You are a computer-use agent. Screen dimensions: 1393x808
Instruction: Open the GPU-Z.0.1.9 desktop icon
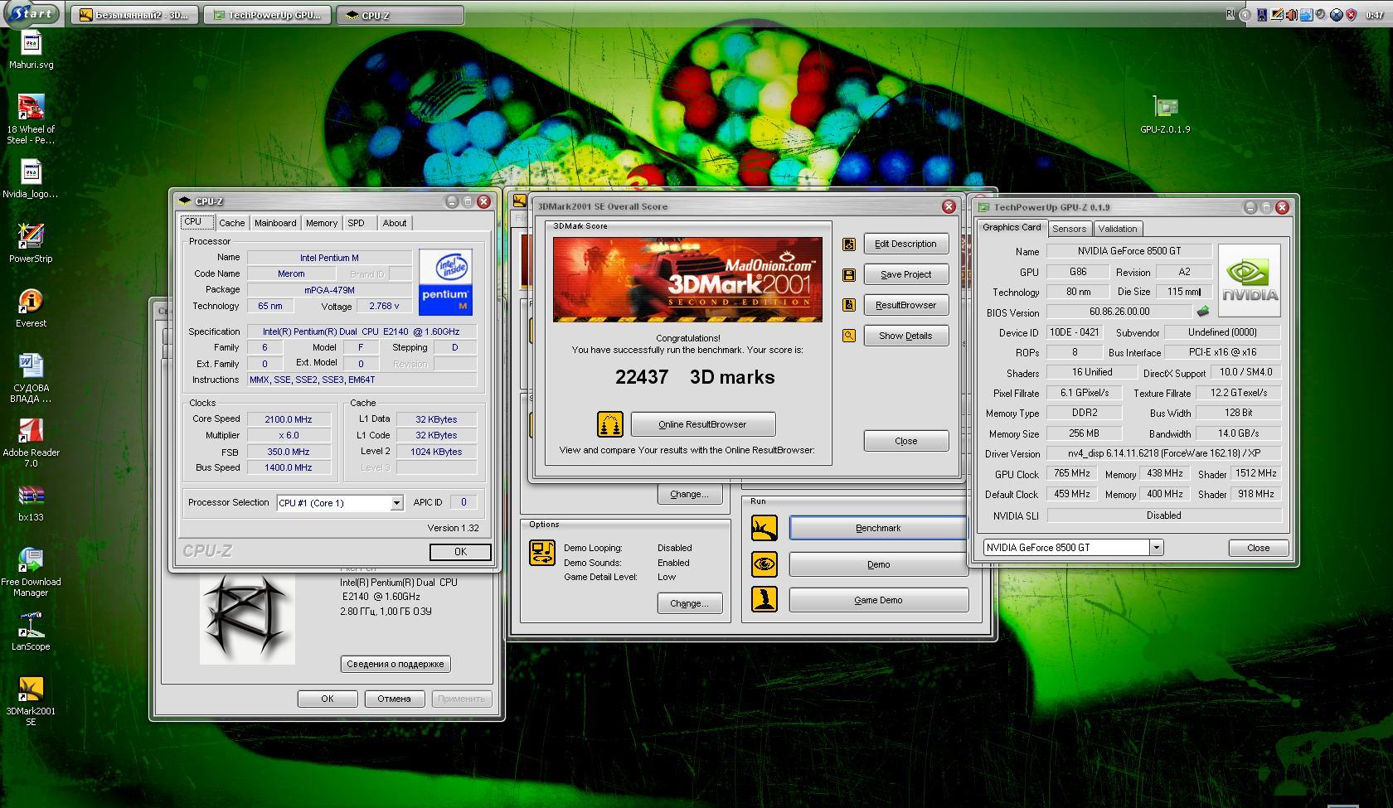(x=1165, y=114)
